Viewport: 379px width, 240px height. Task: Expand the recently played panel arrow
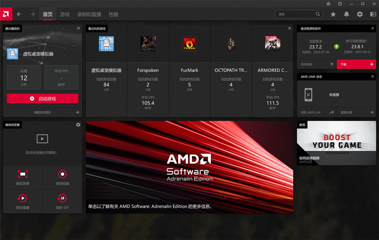(x=78, y=28)
